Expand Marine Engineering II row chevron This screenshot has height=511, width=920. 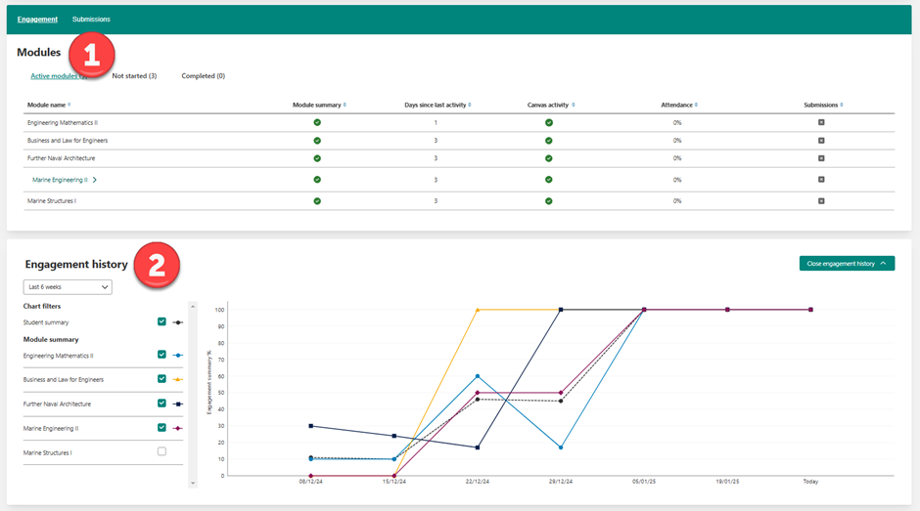(95, 180)
